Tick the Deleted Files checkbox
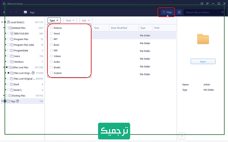Viewport: 228px width, 142px height. pos(7,28)
